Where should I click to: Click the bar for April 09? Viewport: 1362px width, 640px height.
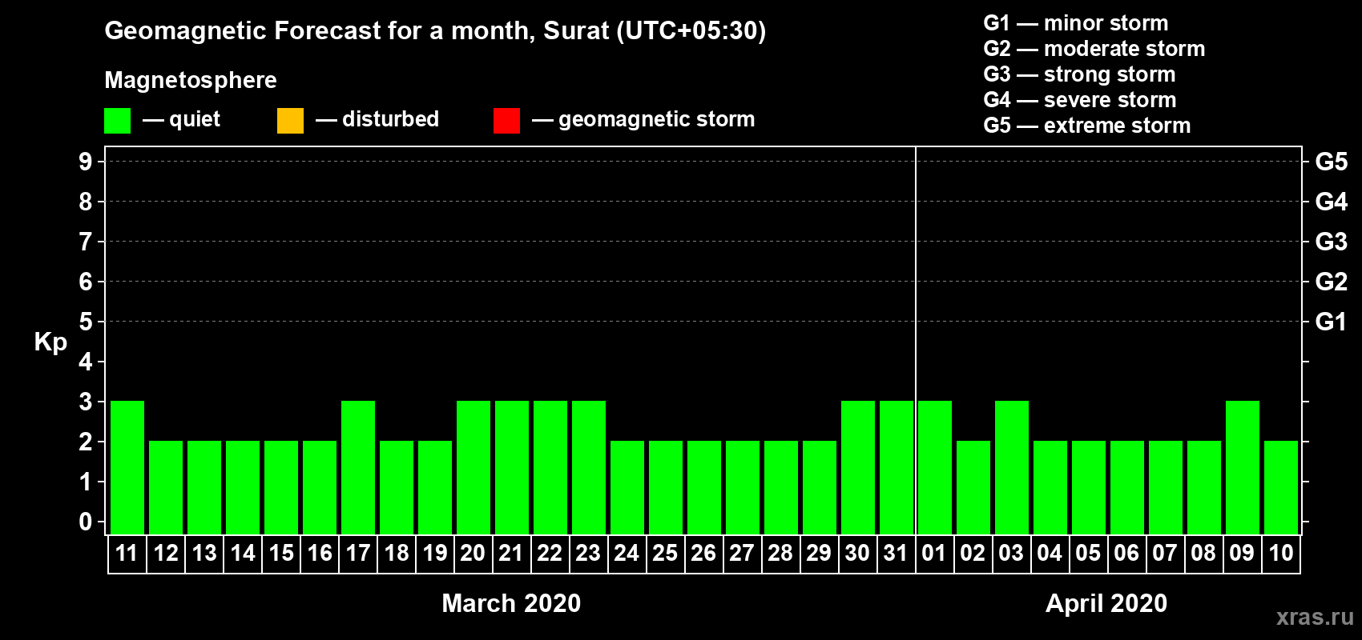1243,467
